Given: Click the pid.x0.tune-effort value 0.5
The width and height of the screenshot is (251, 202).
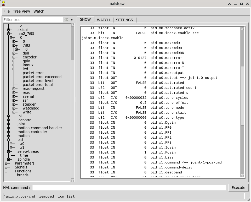Looking at the screenshot, I should click(x=143, y=102).
